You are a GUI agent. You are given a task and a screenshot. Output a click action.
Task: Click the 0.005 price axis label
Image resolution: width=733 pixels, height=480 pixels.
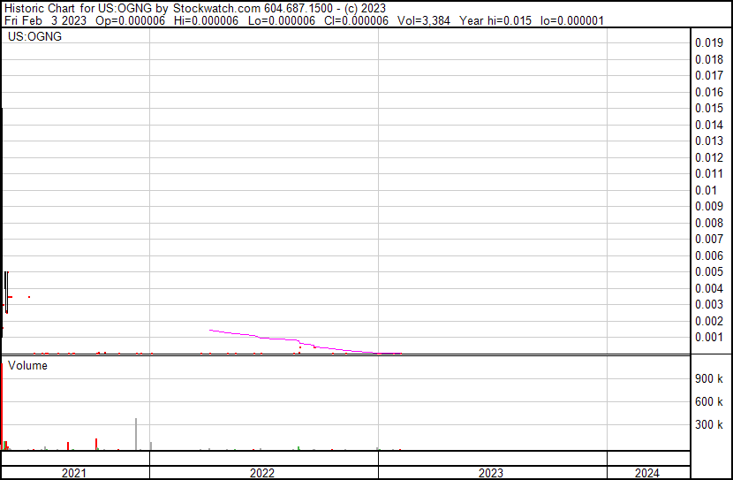708,271
